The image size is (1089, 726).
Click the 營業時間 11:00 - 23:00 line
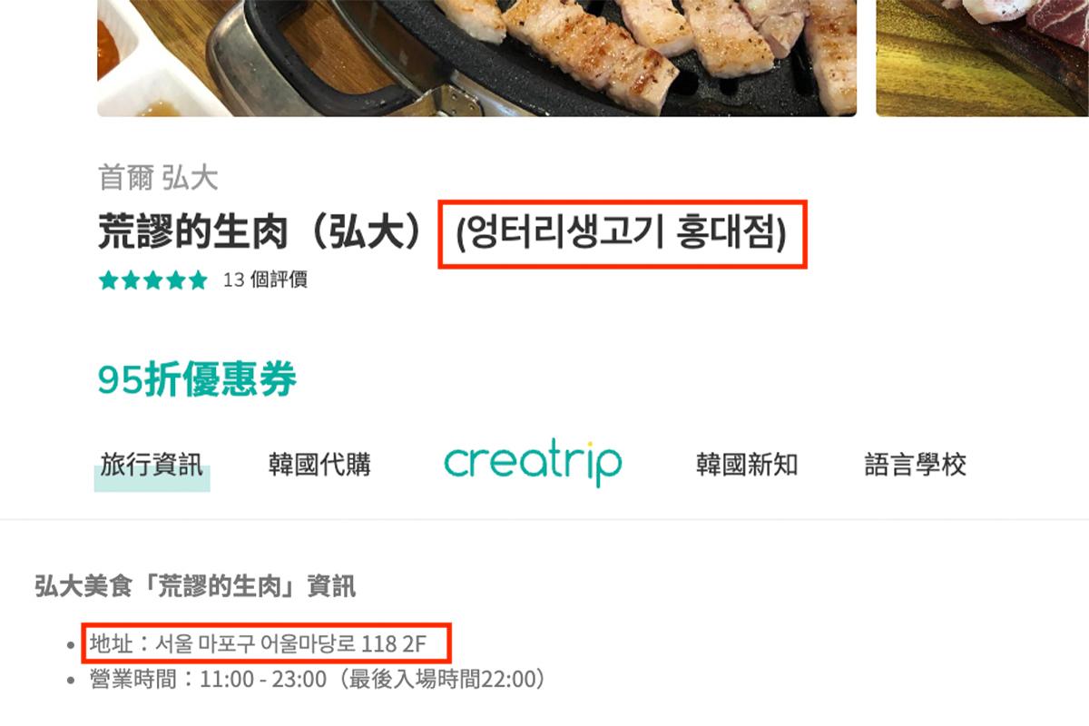pos(317,679)
